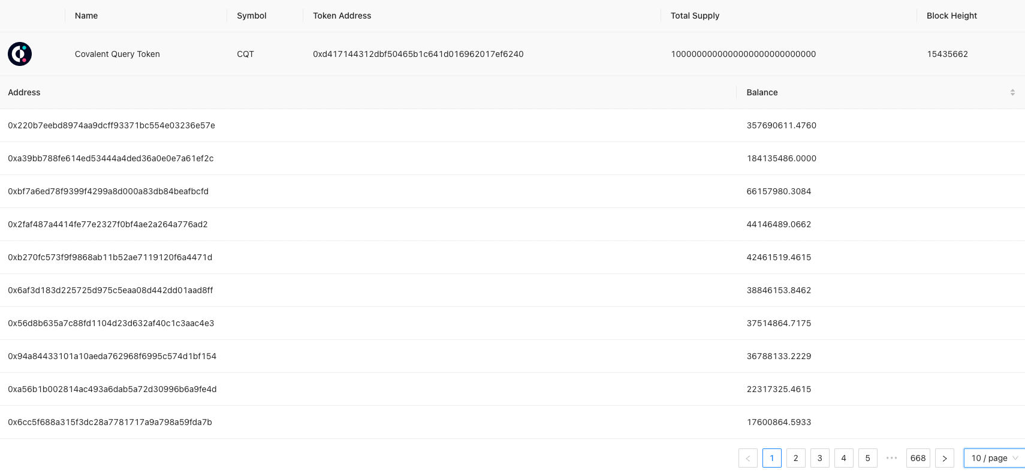Select address 0xbf7a6ed78f9399f…bcfd

point(108,191)
